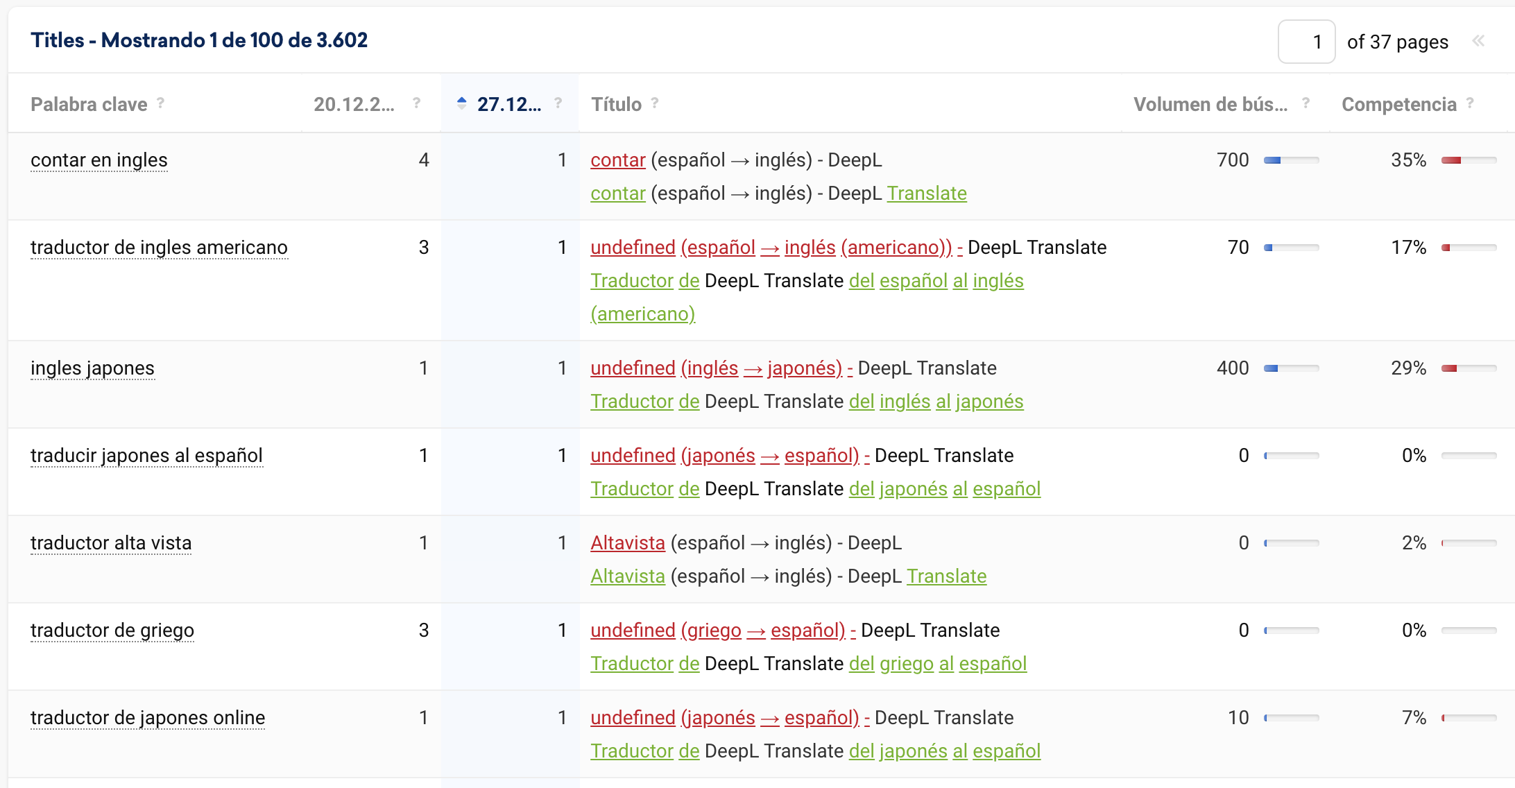Viewport: 1515px width, 788px height.
Task: Open keyword 'traductor de ingles americano'
Action: point(159,248)
